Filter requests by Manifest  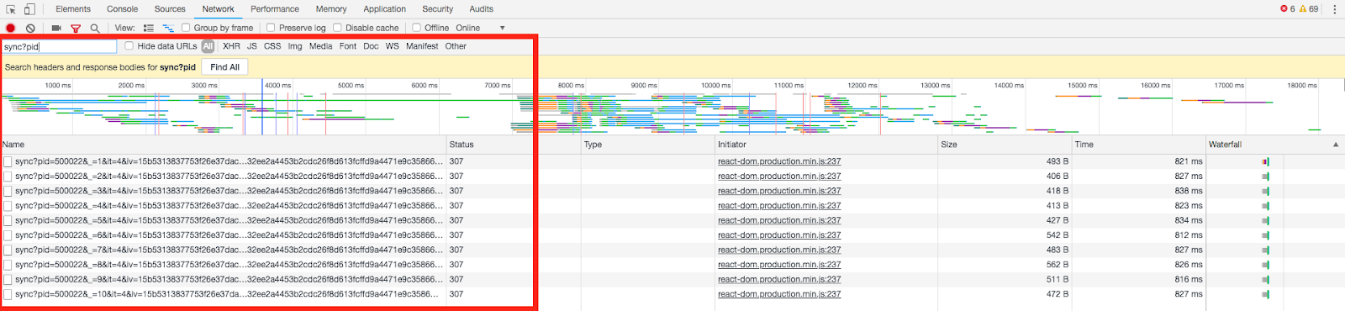click(422, 46)
